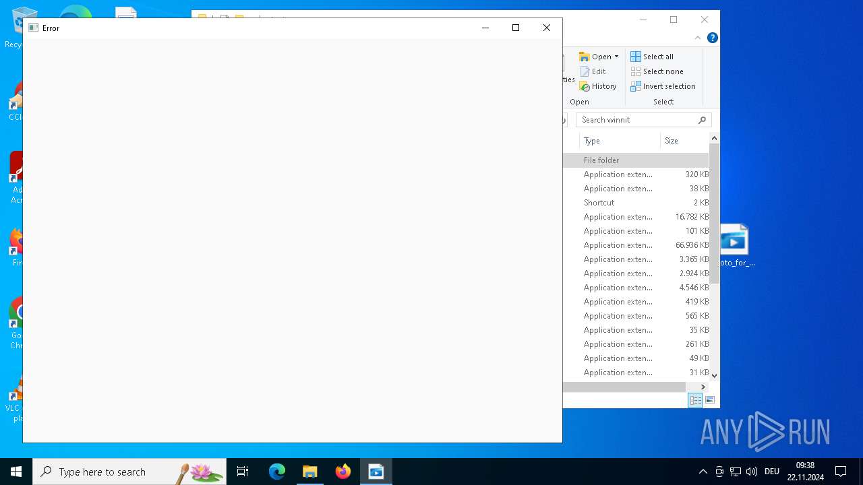Select the video file icon on desktop
This screenshot has width=863, height=485.
click(735, 246)
